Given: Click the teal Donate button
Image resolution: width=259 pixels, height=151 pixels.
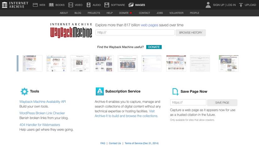Looking at the screenshot, I should click(x=154, y=47).
